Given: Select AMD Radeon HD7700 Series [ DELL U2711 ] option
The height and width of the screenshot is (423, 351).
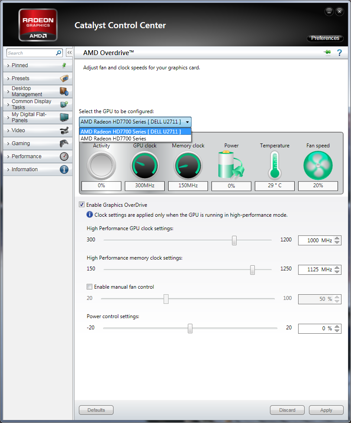Looking at the screenshot, I should pyautogui.click(x=135, y=132).
